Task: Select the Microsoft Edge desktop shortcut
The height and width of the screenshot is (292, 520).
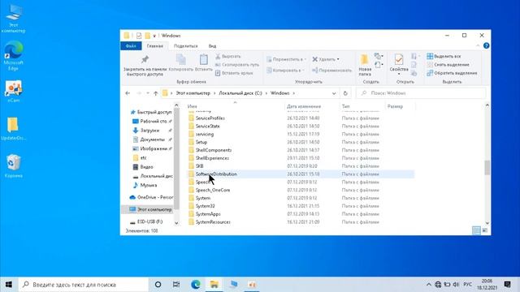Action: [13, 56]
